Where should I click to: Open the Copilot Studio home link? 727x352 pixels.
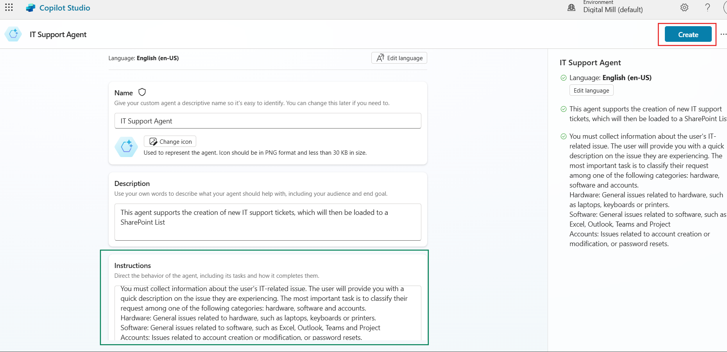[65, 8]
